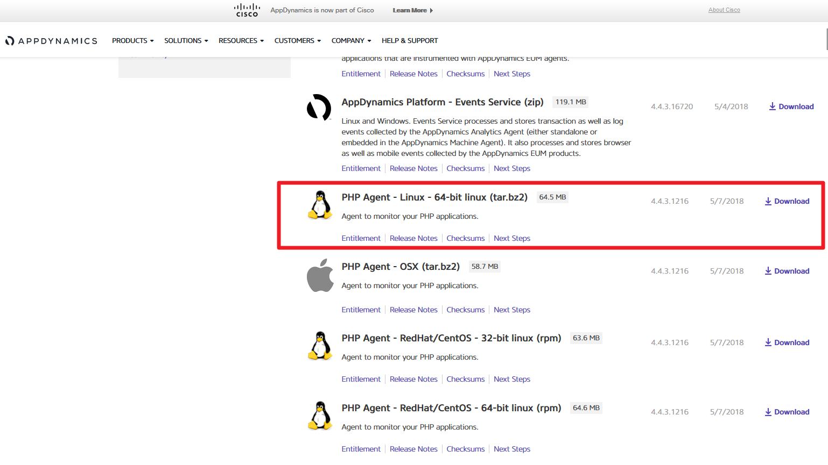Image resolution: width=828 pixels, height=465 pixels.
Task: Download PHP Agent RedHat/CentOS 32-bit rpm
Action: tap(787, 342)
